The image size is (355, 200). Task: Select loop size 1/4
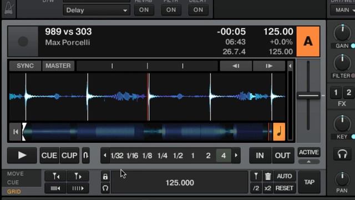(x=163, y=156)
